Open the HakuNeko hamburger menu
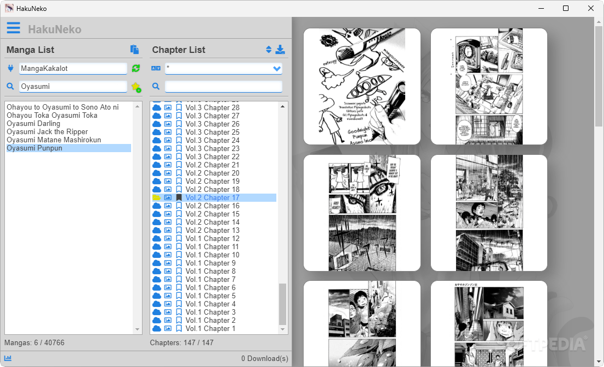 tap(14, 28)
